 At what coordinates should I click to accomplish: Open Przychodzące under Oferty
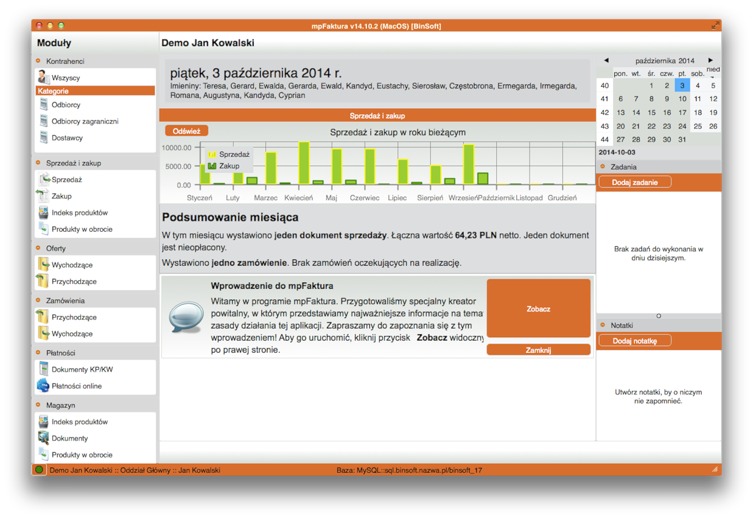point(43,281)
